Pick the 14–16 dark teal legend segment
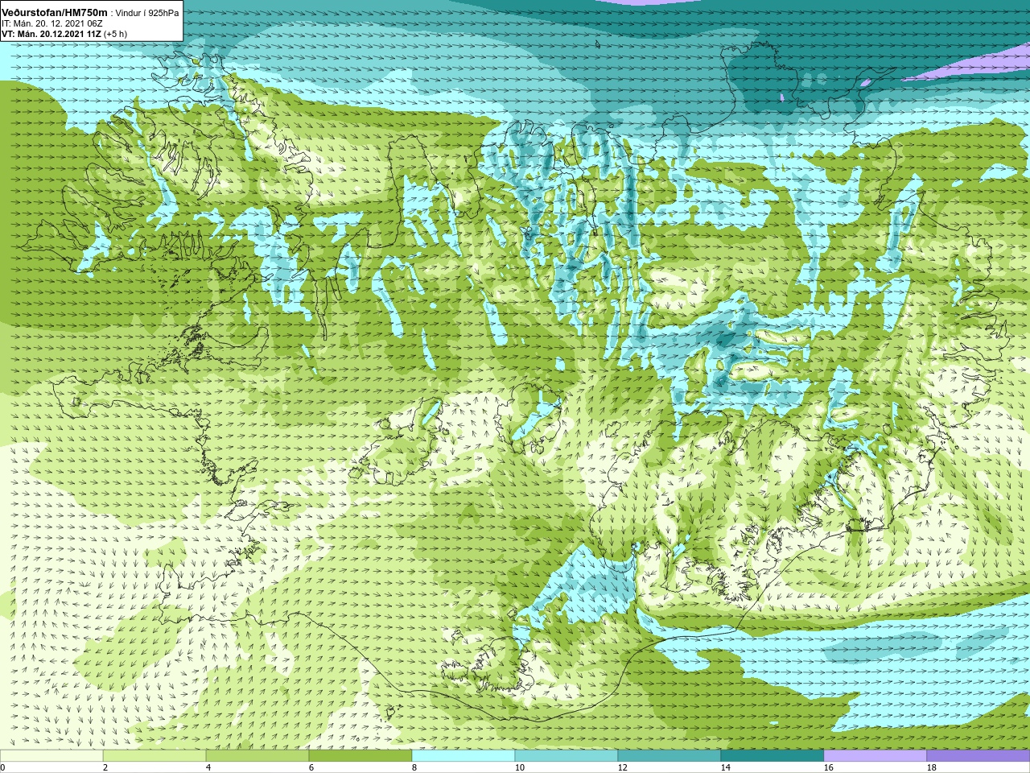This screenshot has width=1030, height=773. [772, 756]
